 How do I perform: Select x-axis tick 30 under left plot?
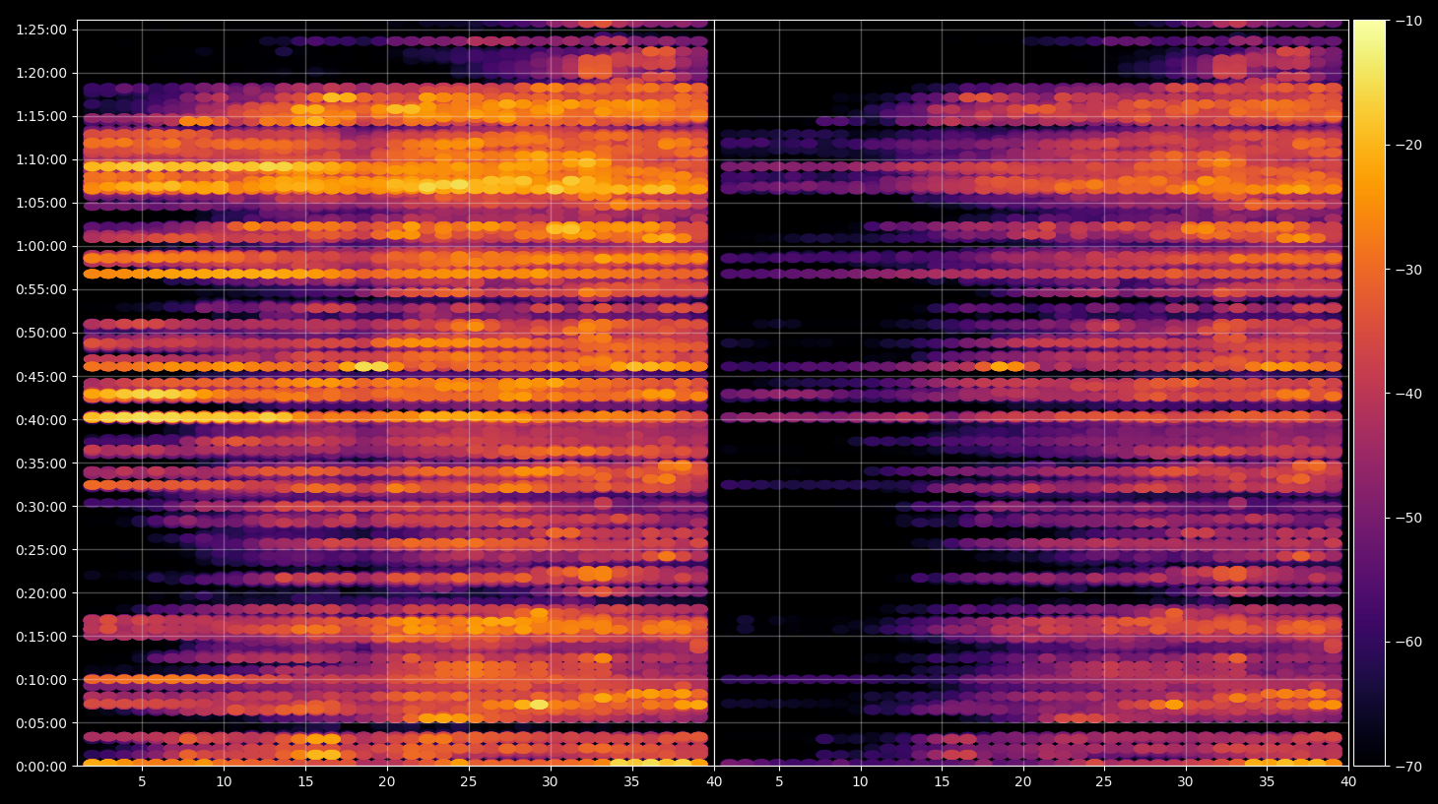tap(550, 782)
